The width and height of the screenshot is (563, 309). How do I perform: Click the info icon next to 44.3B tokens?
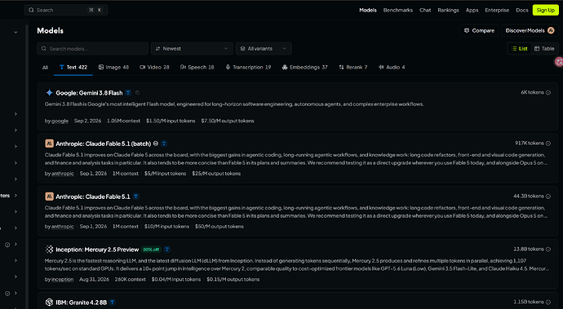coord(548,196)
